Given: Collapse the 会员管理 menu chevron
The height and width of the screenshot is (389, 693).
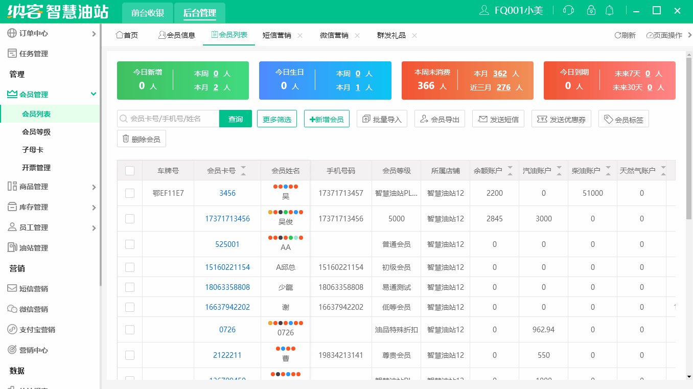Looking at the screenshot, I should click(93, 94).
